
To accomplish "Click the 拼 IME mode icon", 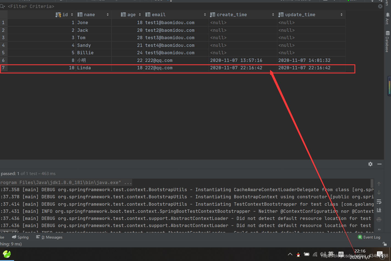I will (341, 254).
